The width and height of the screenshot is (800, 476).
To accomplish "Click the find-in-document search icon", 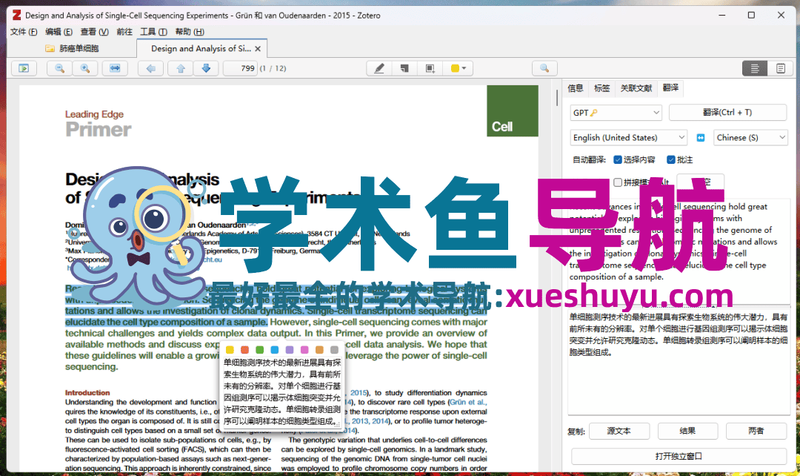I will (544, 68).
